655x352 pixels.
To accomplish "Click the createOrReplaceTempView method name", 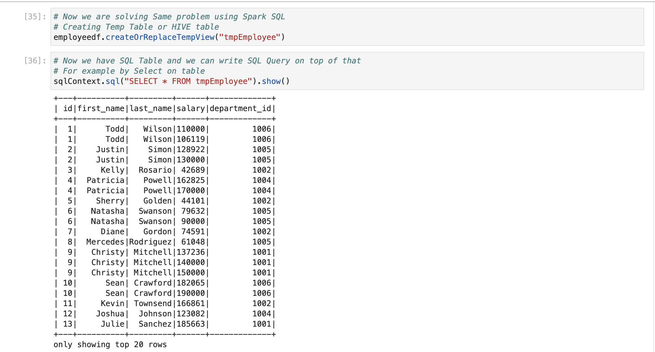I will coord(160,37).
